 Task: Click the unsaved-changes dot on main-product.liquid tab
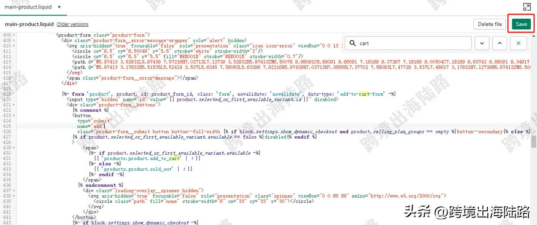59,7
